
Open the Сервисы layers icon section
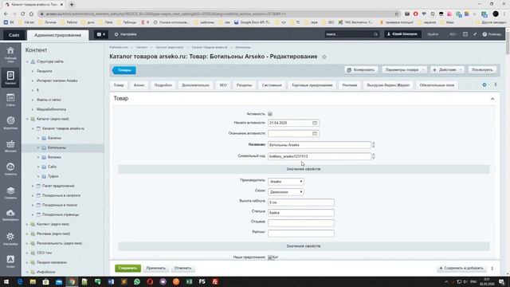pos(10,192)
